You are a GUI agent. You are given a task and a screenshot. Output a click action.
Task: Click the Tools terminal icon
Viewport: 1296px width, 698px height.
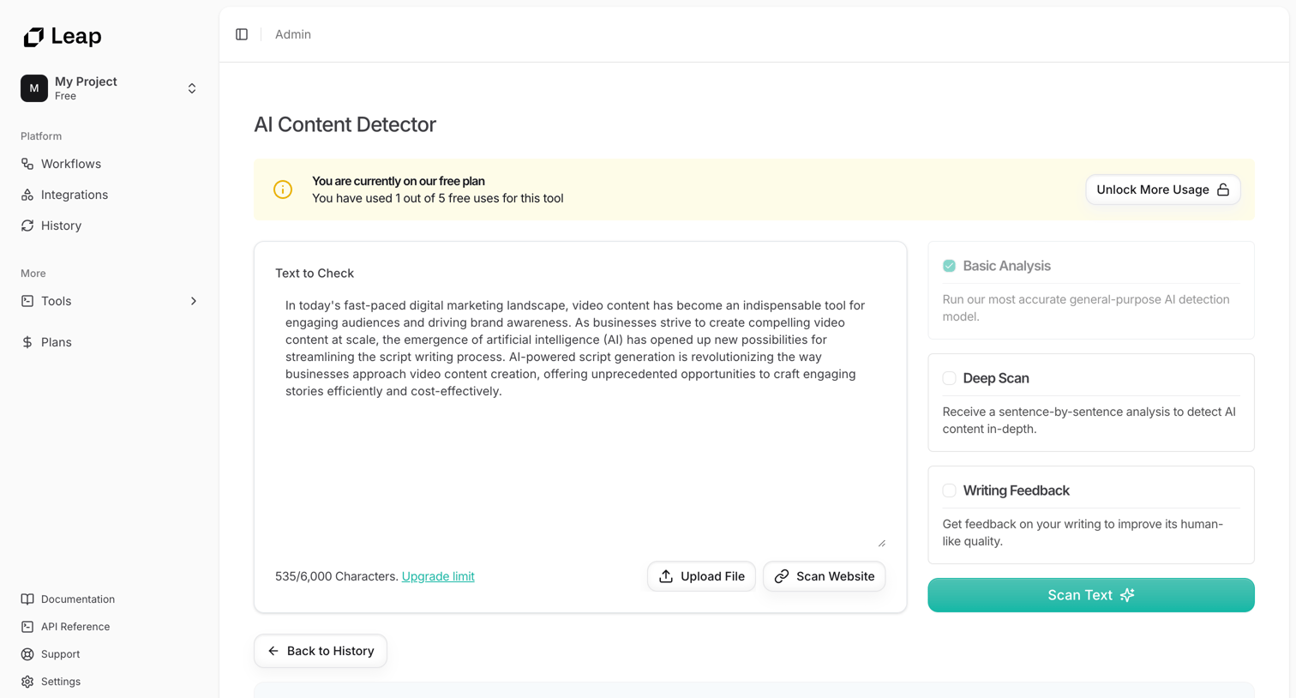[27, 301]
